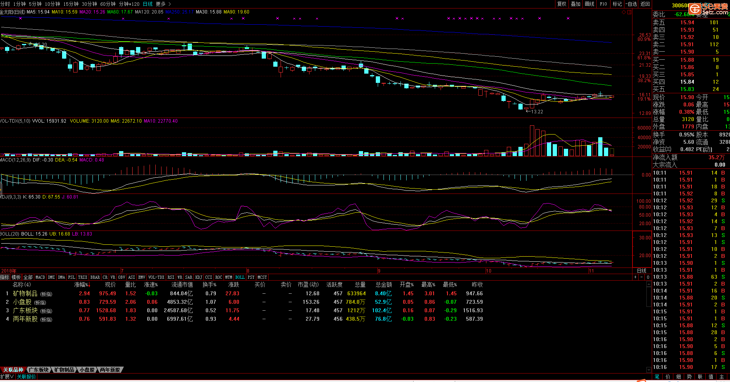This screenshot has height=382, width=730.
Task: Click the 模板 tab in the indicator bar
Action: pyautogui.click(x=16, y=277)
